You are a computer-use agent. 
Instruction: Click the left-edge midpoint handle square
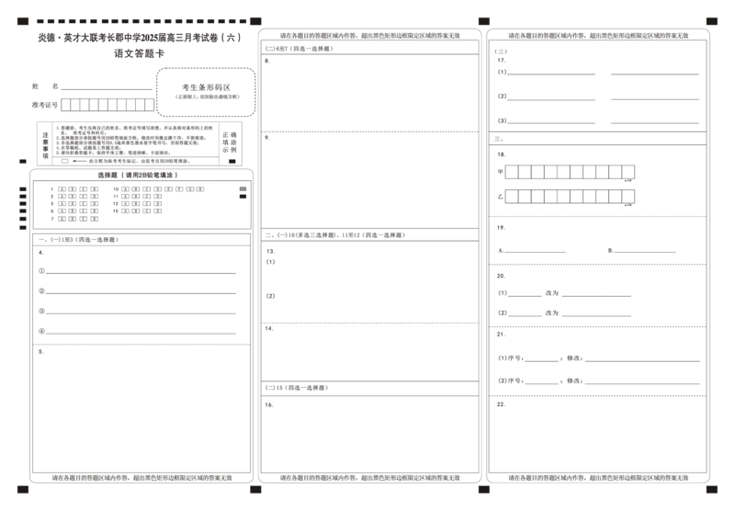coord(20,162)
